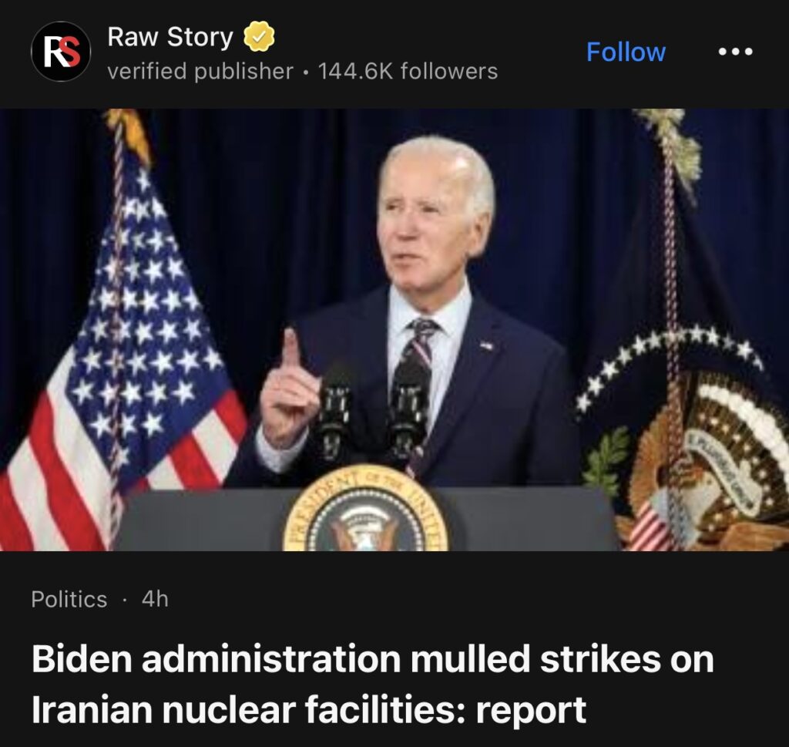This screenshot has height=747, width=789.
Task: Select the Politics category tag
Action: point(69,599)
